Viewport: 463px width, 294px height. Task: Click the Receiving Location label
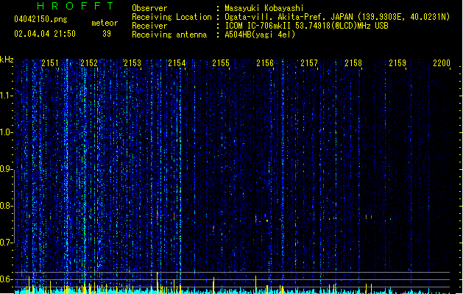172,17
